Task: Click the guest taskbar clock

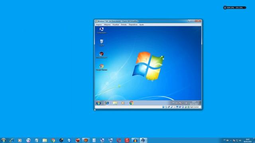Action: pyautogui.click(x=194, y=103)
